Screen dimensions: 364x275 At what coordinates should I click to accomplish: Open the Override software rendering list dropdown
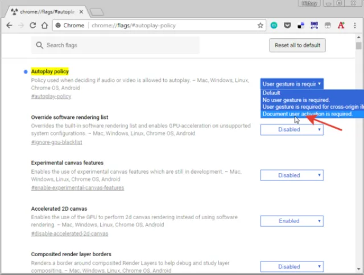pos(292,129)
